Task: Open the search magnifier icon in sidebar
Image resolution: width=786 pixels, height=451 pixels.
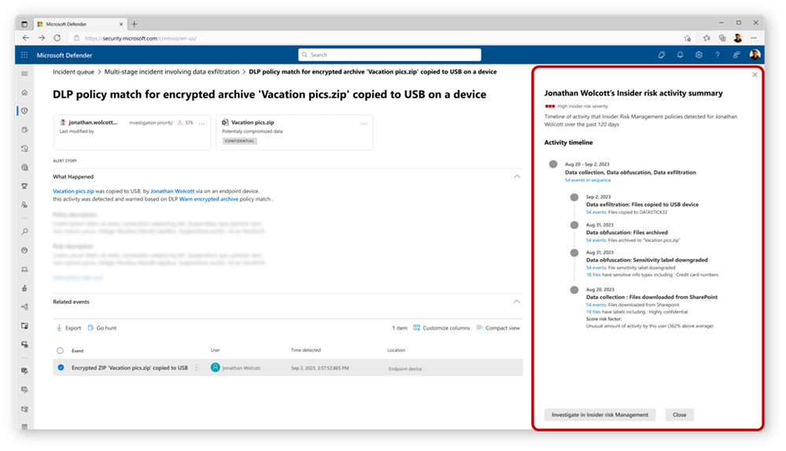Action: tap(24, 231)
